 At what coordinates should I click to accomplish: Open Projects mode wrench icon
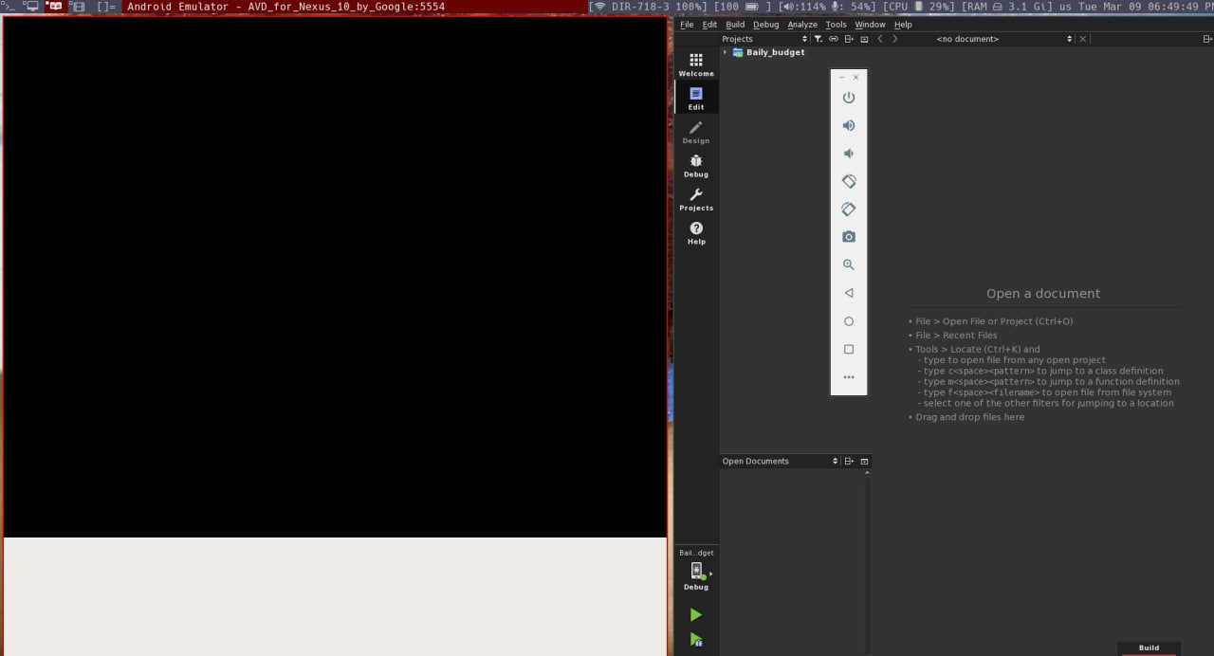696,199
